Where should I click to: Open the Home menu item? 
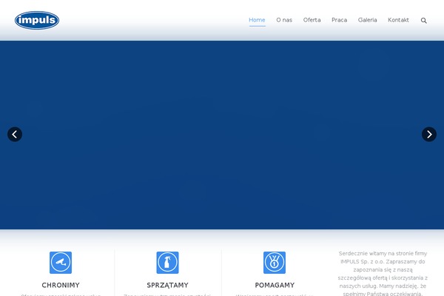(257, 20)
